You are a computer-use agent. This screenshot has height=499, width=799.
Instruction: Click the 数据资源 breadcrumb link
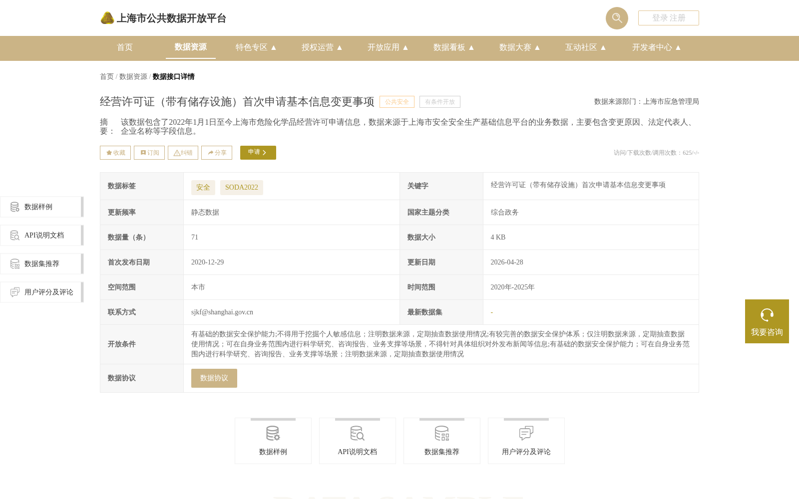(x=133, y=76)
